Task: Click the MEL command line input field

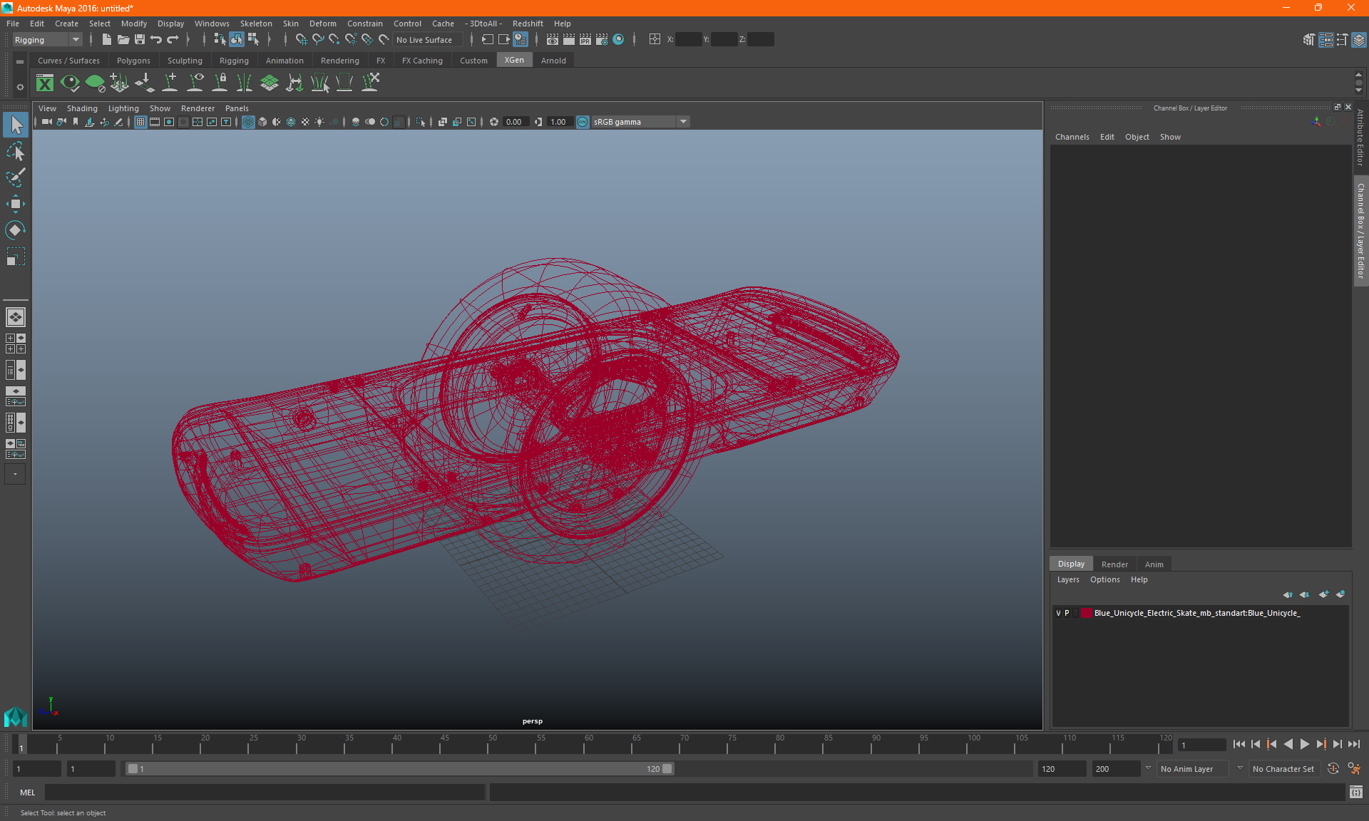Action: tap(264, 792)
